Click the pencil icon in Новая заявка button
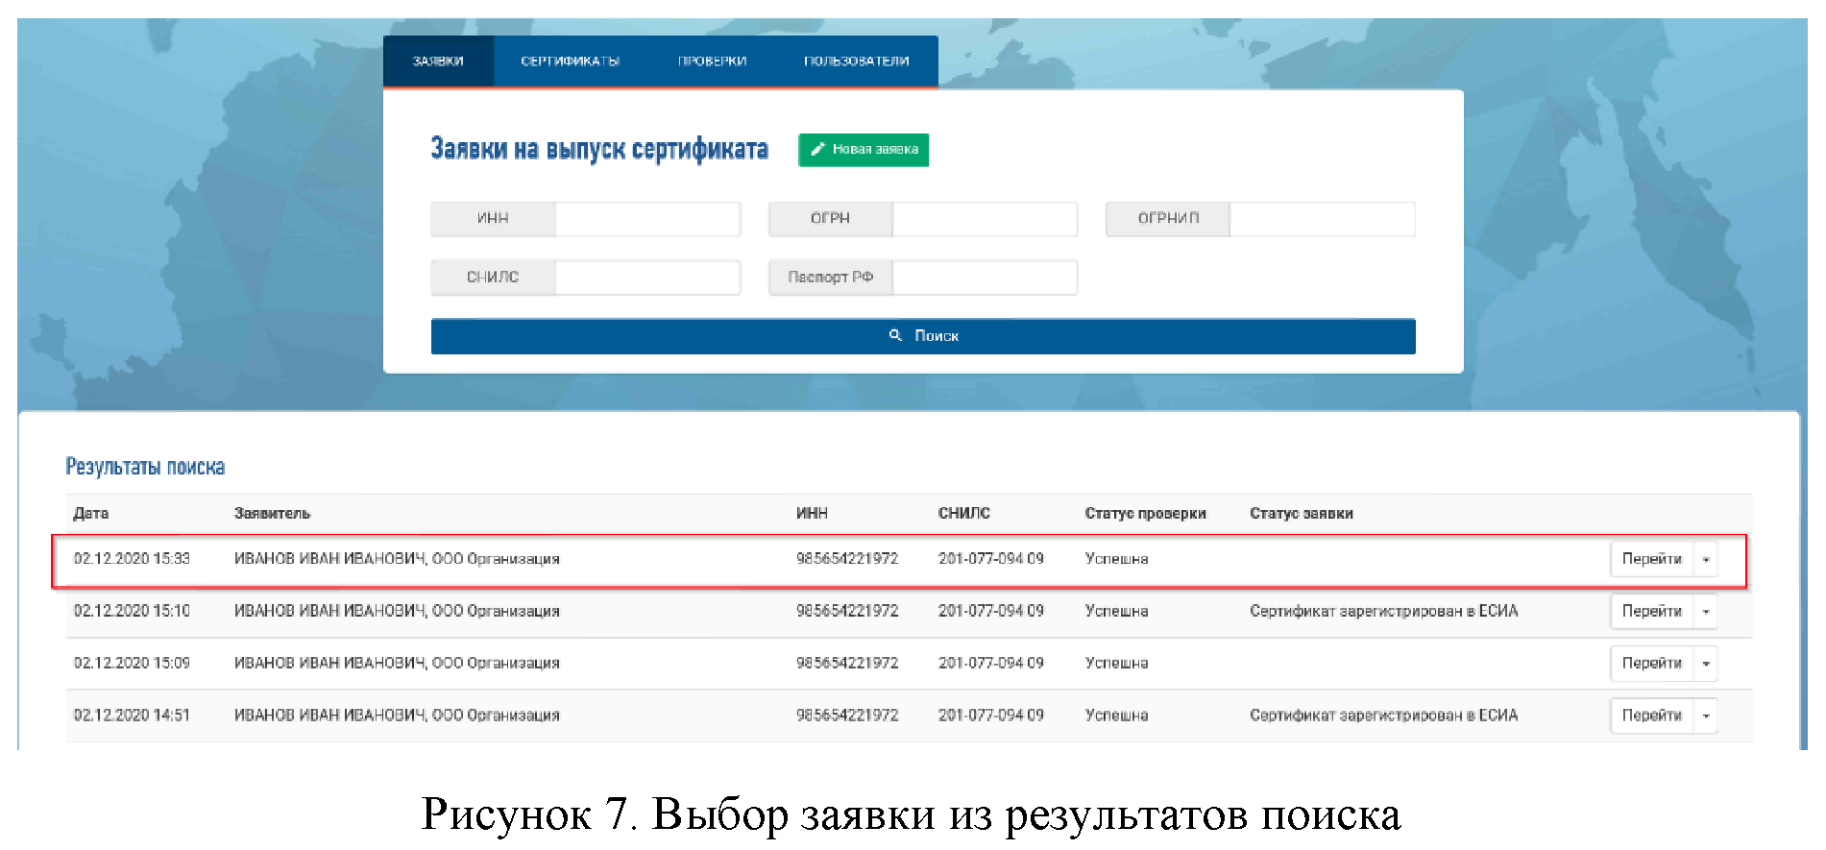Screen dimensions: 1826x850 pos(817,150)
